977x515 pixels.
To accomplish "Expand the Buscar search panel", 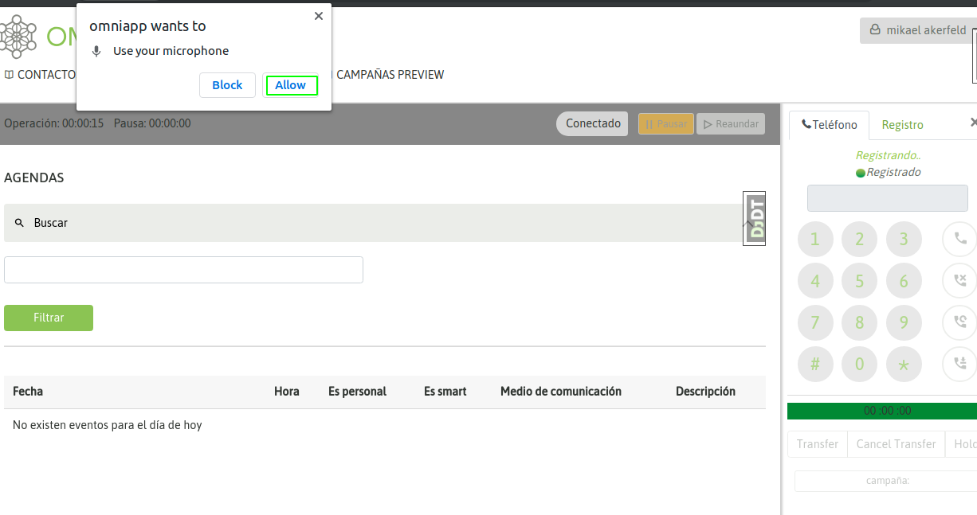I will point(375,223).
